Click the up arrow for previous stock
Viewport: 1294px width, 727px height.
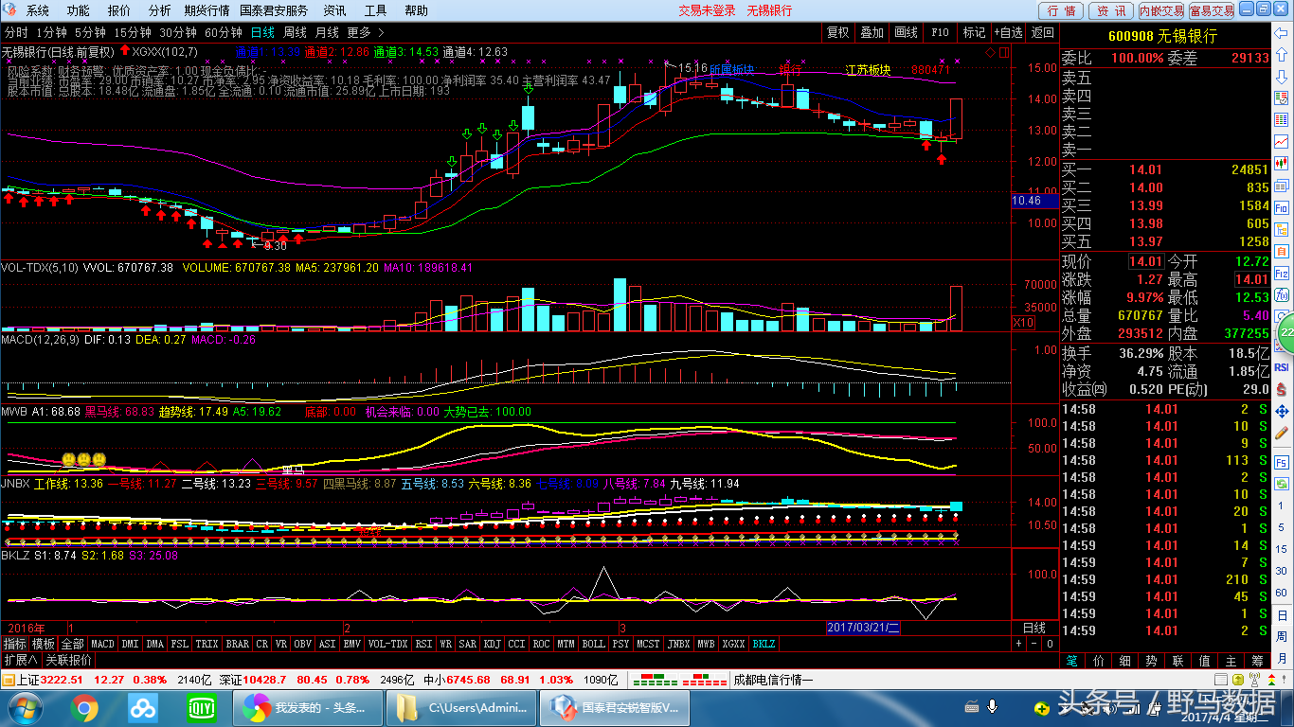(x=1282, y=55)
